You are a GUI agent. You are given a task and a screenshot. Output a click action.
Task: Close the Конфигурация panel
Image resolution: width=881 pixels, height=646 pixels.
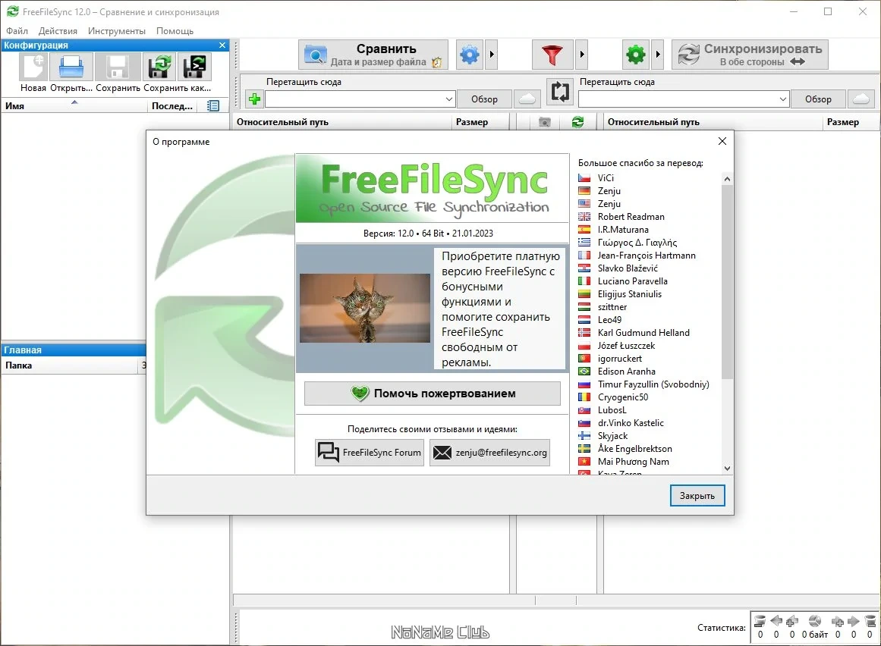222,45
